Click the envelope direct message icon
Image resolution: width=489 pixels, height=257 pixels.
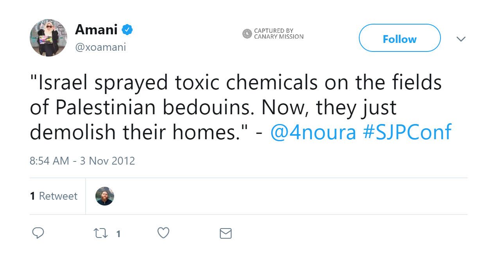[x=226, y=234]
